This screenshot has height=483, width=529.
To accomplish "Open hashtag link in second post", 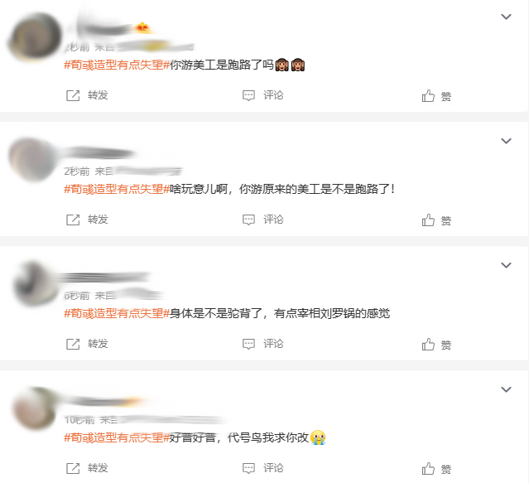I will (x=117, y=189).
